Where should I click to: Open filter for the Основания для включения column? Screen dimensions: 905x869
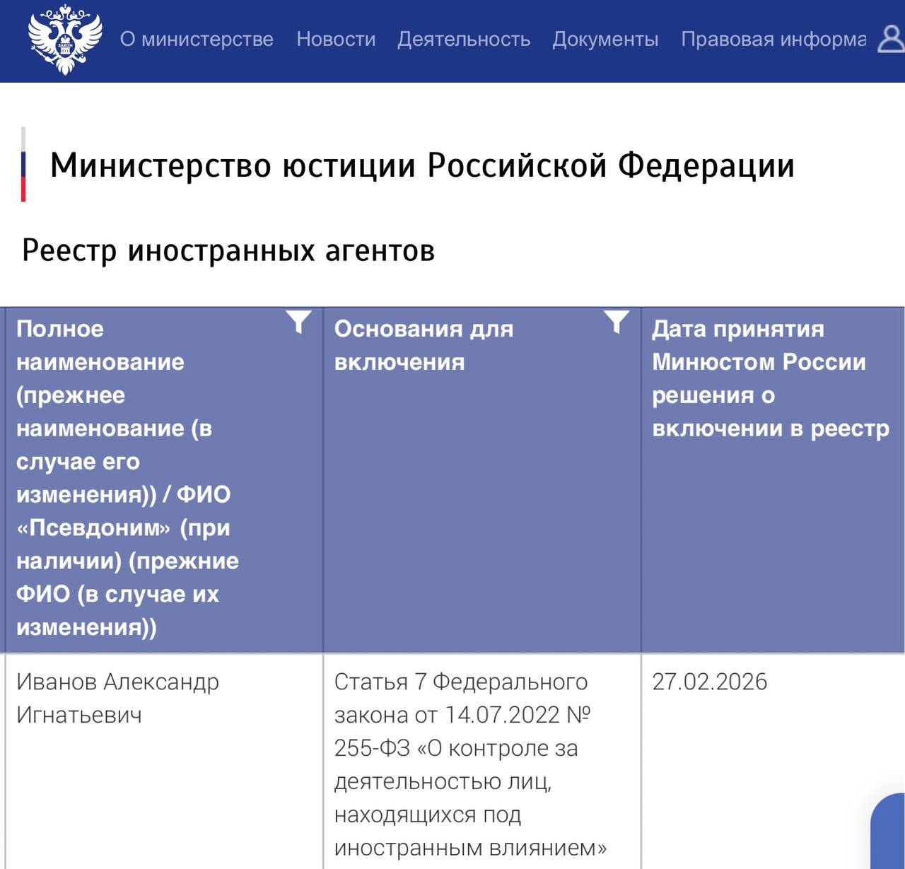click(x=617, y=322)
